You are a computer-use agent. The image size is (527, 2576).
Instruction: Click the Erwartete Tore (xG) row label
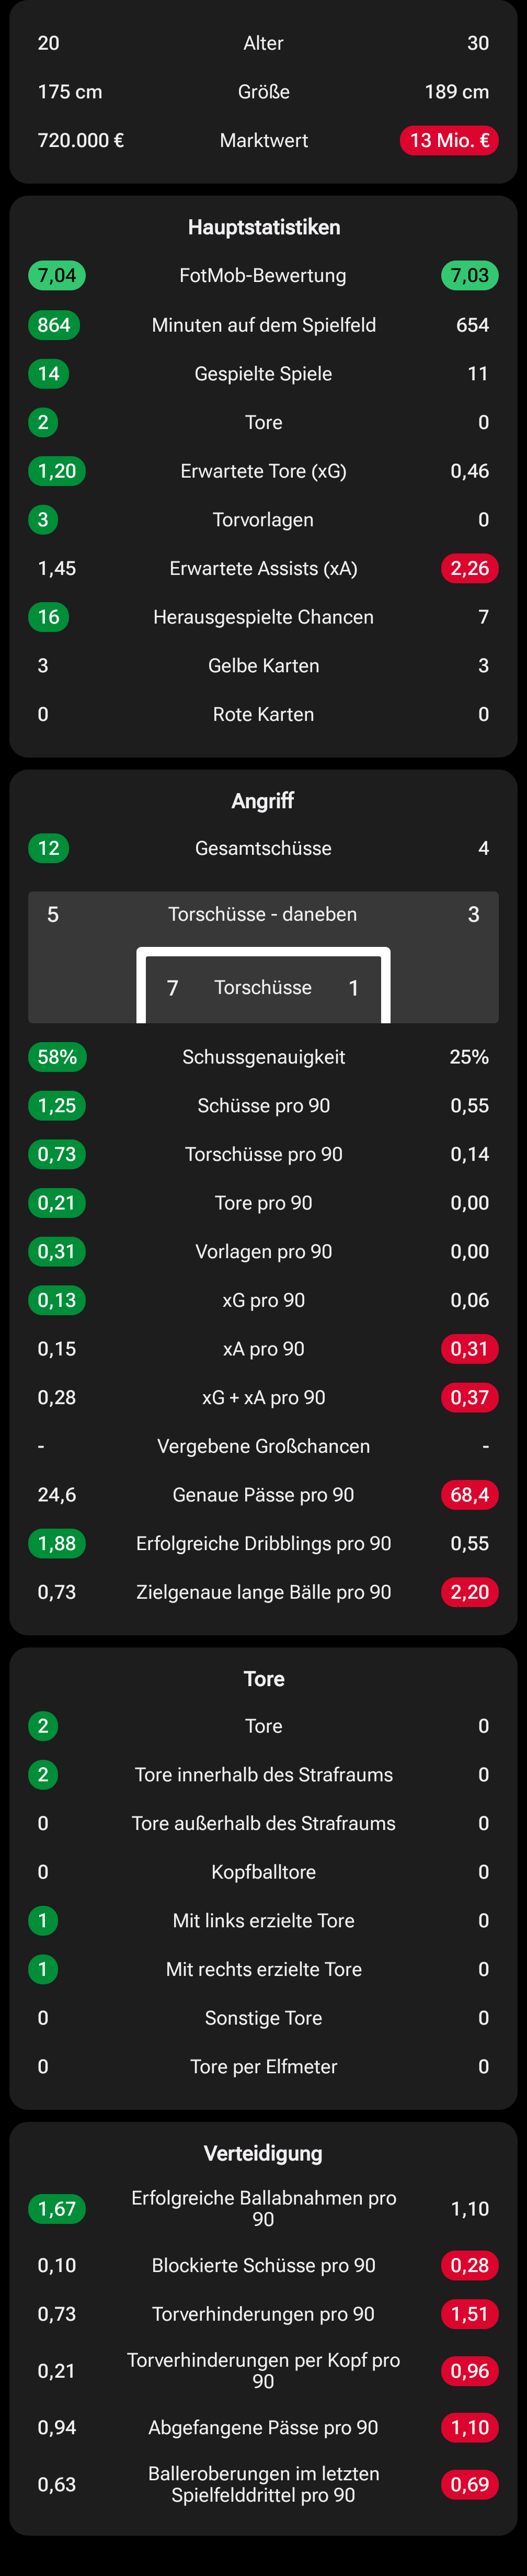263,471
